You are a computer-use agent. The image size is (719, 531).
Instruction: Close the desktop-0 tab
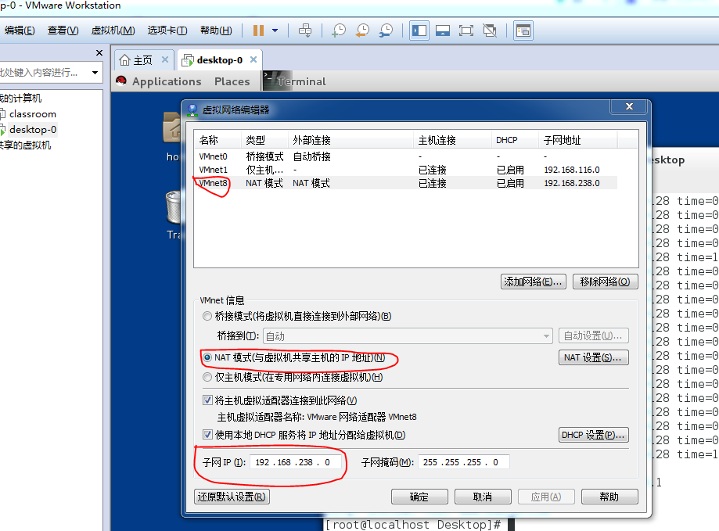click(x=253, y=59)
